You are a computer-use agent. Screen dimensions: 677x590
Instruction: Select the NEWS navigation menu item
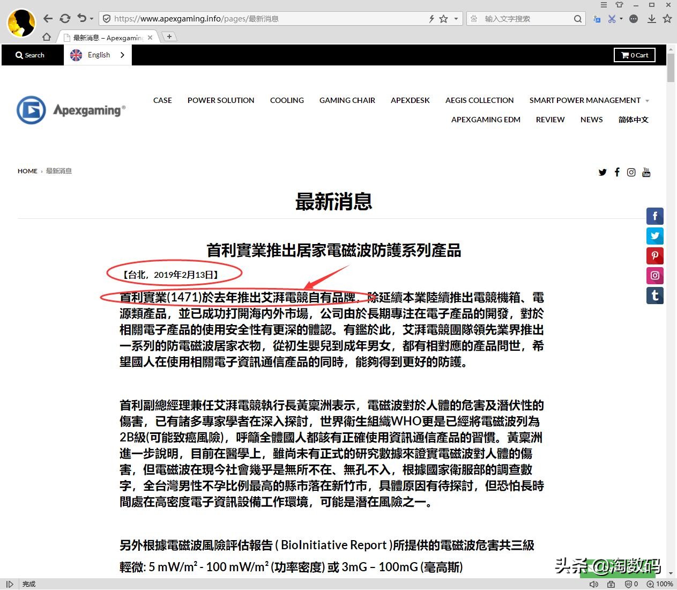coord(591,120)
